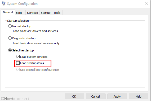Viewport: 151px width, 101px height.
Task: Select the Selective startup radio button
Action: [10, 50]
